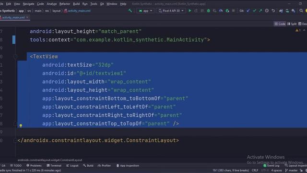Click the Run with Coverage icon

tap(214, 11)
